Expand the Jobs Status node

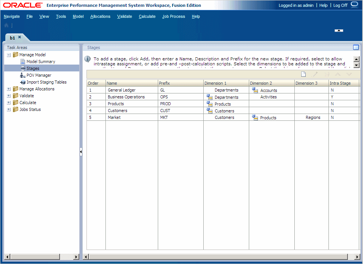coord(8,109)
